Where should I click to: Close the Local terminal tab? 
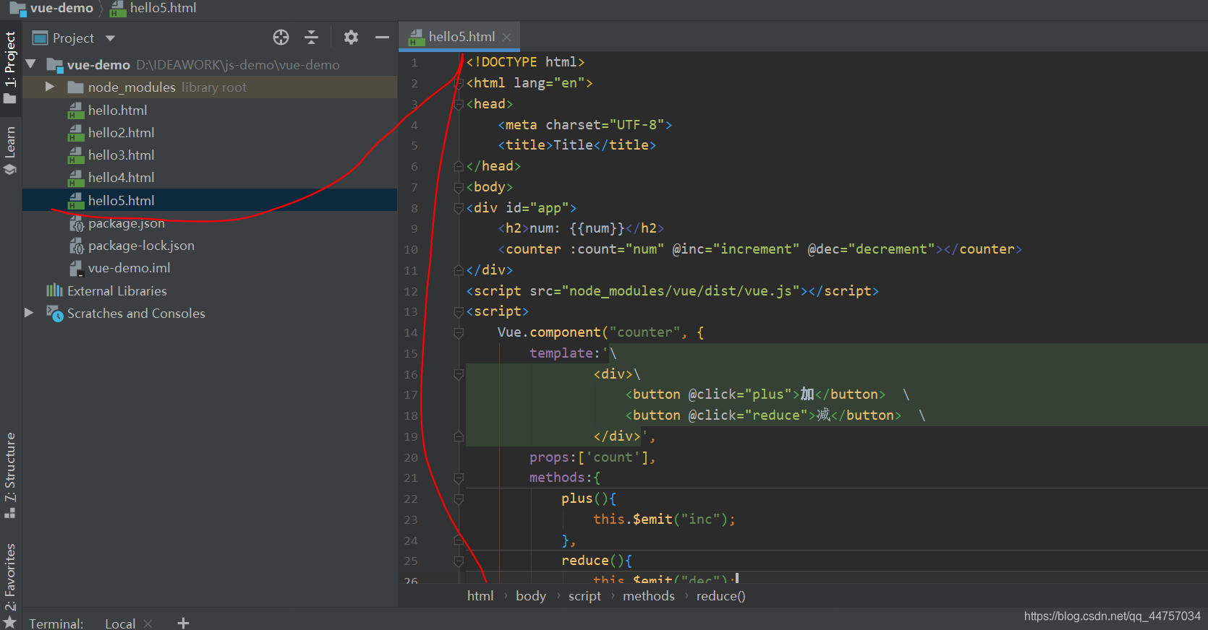pos(148,623)
